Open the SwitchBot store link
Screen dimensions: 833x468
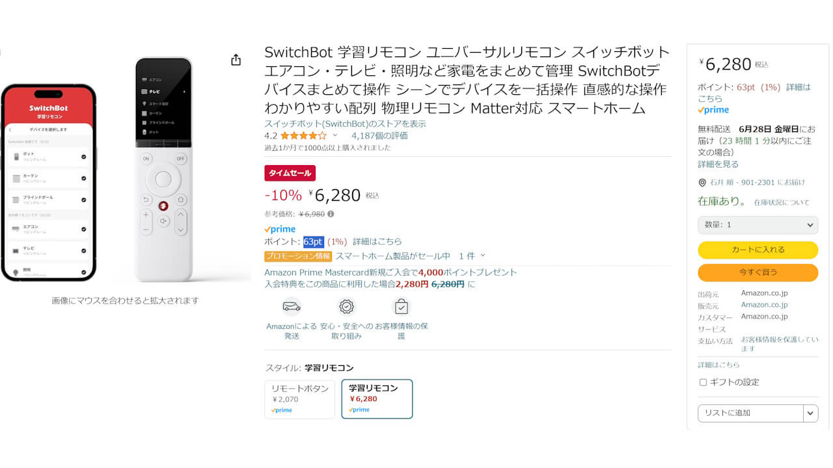(345, 123)
